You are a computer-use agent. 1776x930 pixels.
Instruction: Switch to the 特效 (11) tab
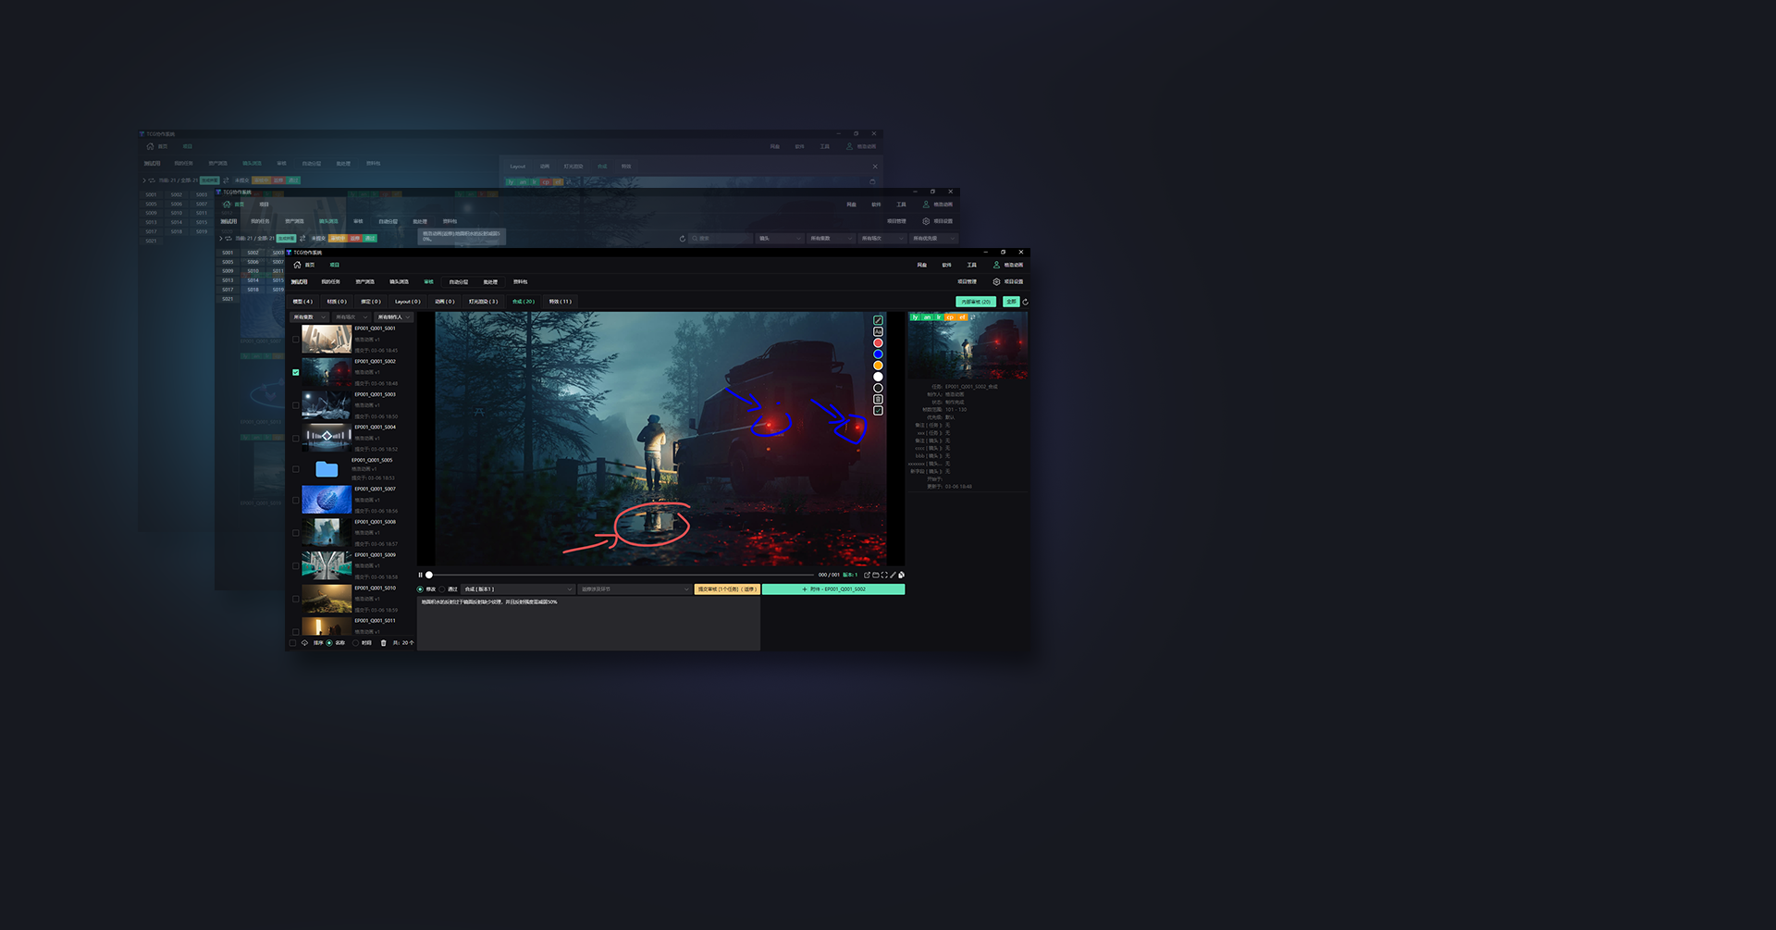point(560,302)
